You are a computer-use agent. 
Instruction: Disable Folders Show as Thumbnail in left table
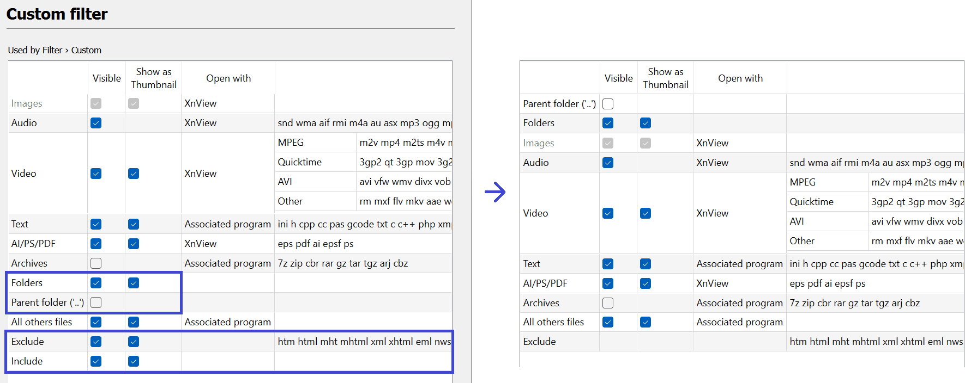[x=134, y=283]
